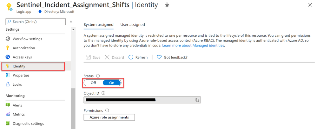Click the Object ID info icon

pyautogui.click(x=103, y=93)
